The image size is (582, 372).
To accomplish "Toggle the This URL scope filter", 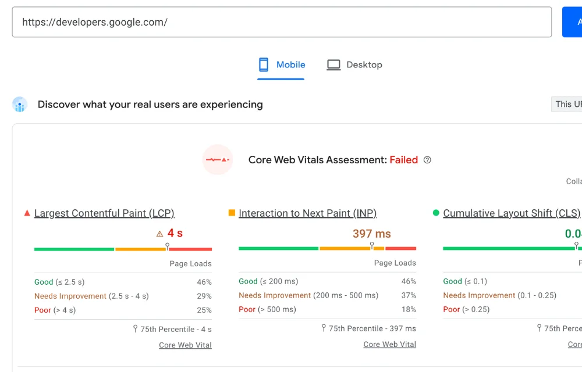I will click(x=567, y=104).
